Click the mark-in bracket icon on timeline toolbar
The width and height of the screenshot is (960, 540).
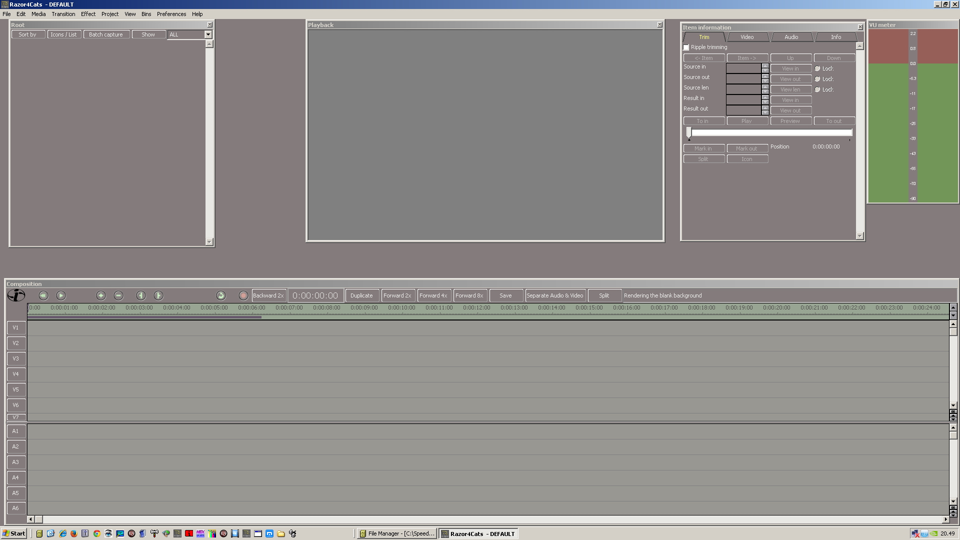[x=141, y=295]
